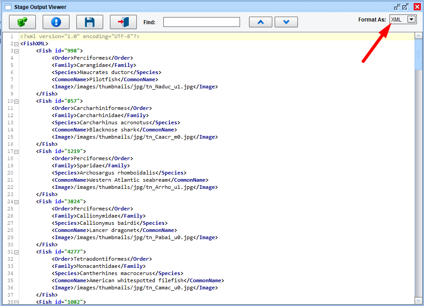Close the Stage Output Viewer window
The width and height of the screenshot is (424, 306).
point(417,7)
